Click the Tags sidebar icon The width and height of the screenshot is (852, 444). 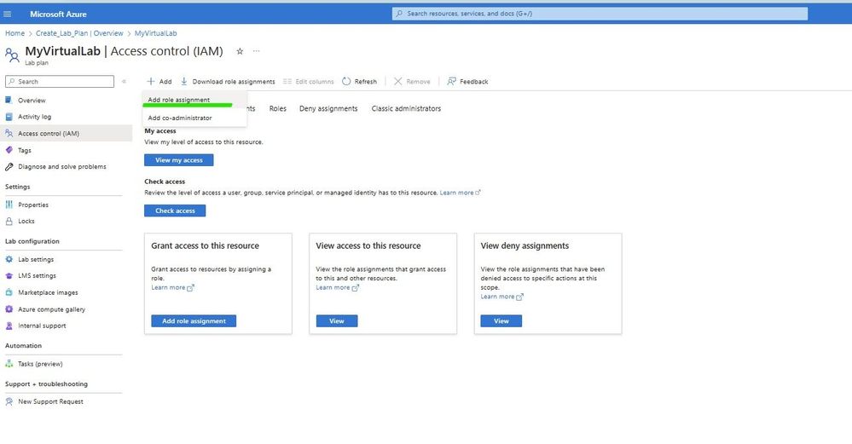9,150
